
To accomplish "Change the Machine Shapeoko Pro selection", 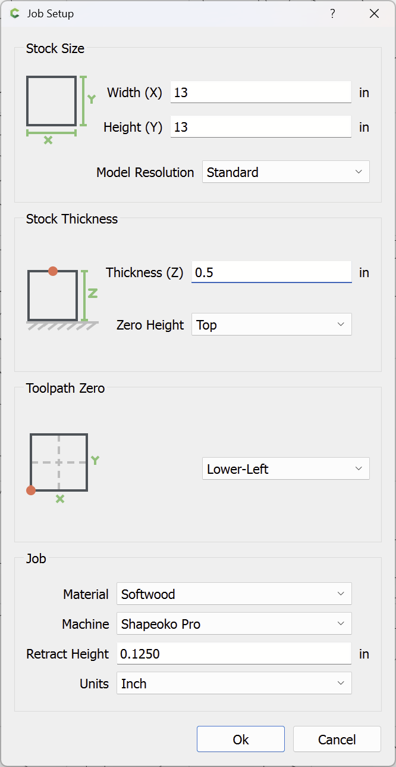I will click(234, 624).
